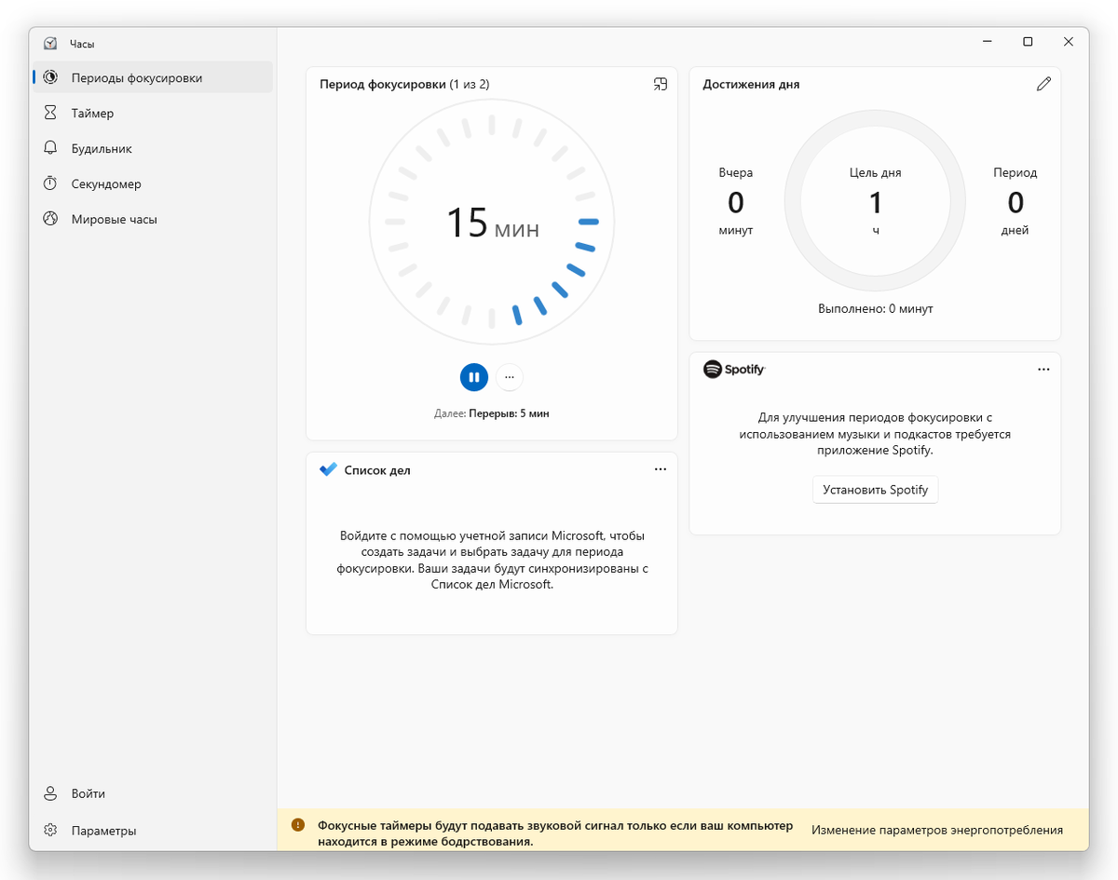Click the Часы app icon in title bar

pos(49,43)
